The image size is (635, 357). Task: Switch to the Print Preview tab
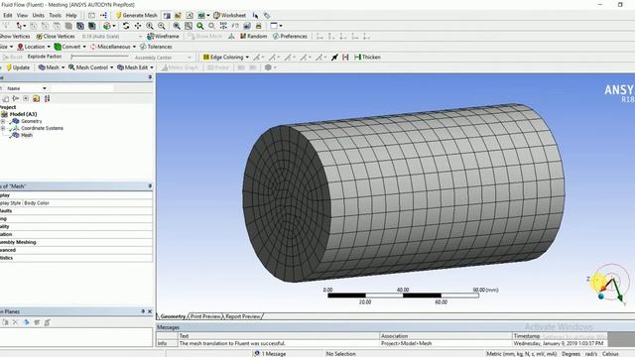[x=205, y=316]
